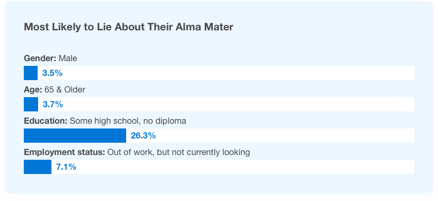Click the word 'Male' in the Gender row
The height and width of the screenshot is (201, 438).
[68, 58]
